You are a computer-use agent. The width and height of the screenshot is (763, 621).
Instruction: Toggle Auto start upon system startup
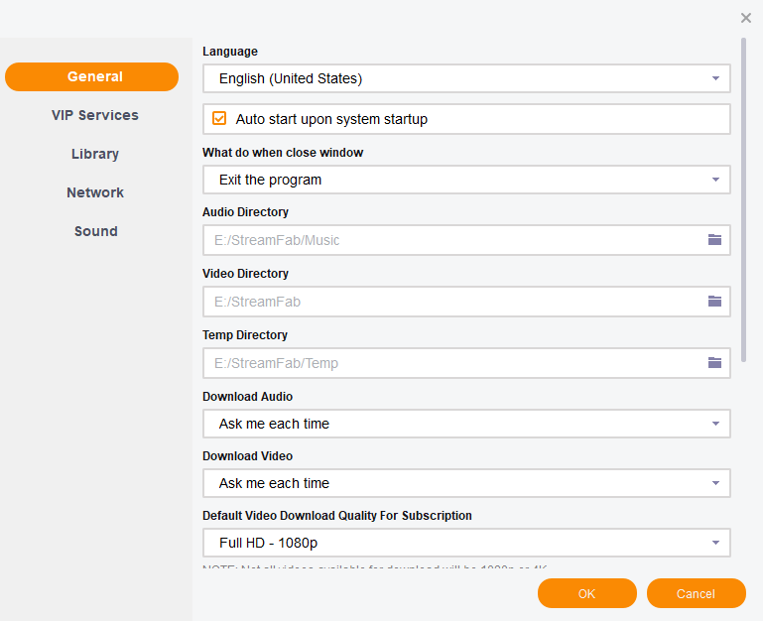pyautogui.click(x=219, y=119)
